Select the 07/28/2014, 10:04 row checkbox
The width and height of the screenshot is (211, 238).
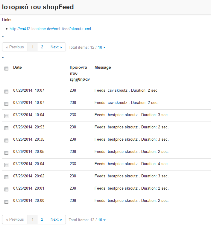(6, 116)
